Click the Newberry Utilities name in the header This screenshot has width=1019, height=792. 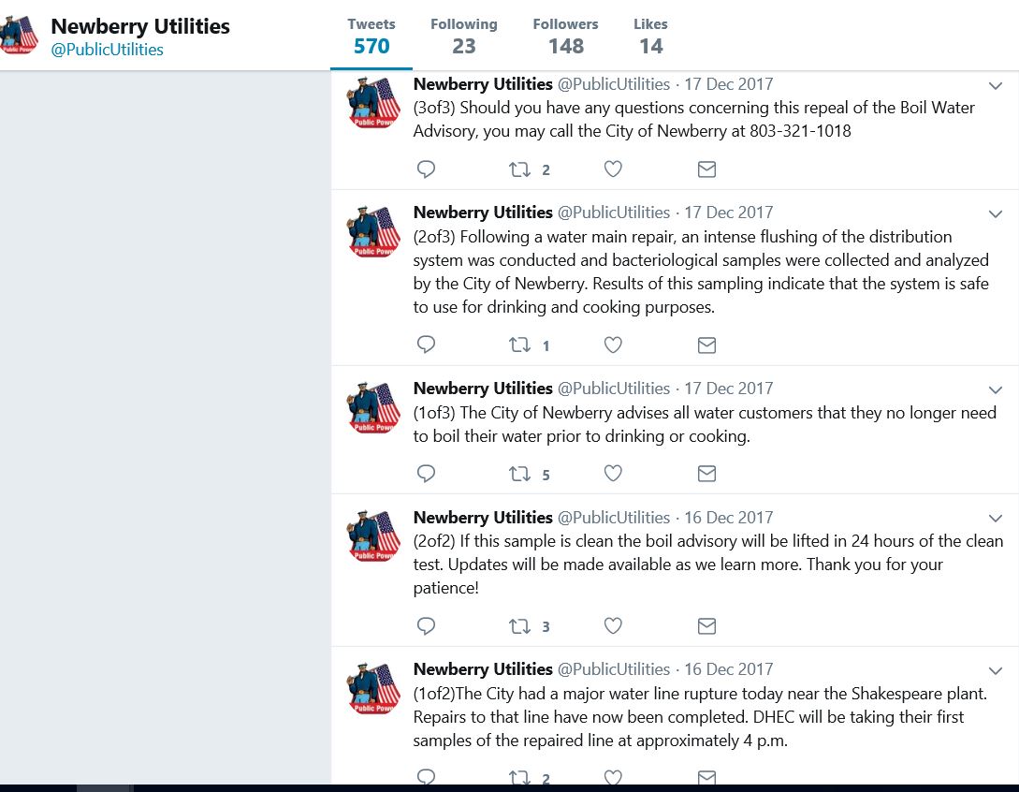pos(140,26)
